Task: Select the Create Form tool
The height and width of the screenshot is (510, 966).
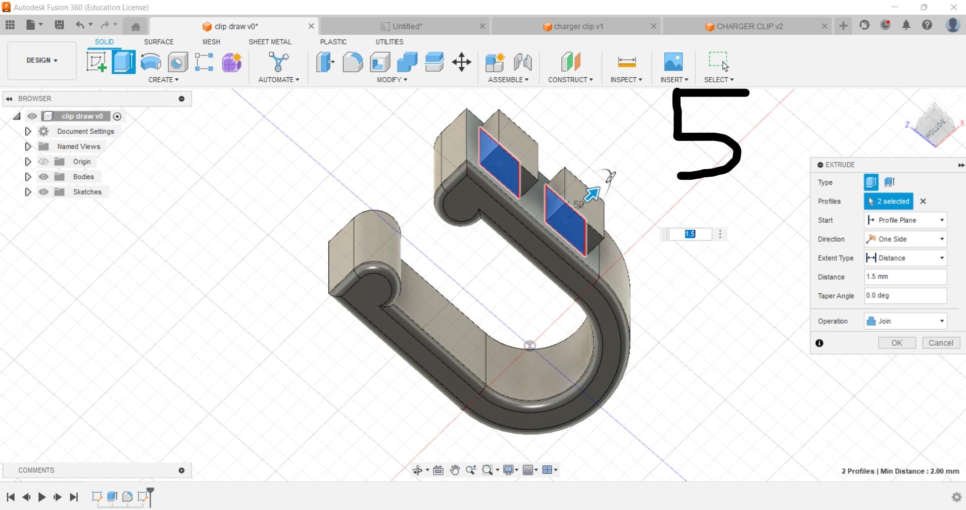Action: (x=231, y=62)
